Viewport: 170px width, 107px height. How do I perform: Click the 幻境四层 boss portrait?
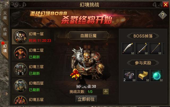pyautogui.click(x=20, y=86)
